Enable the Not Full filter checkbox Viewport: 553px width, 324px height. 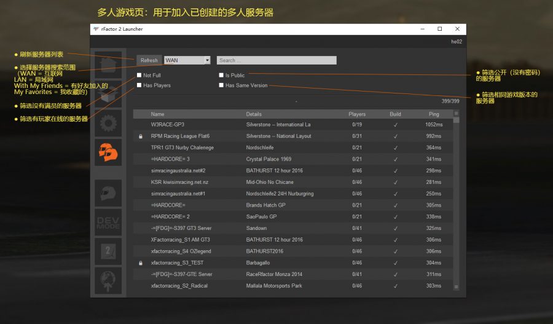(139, 75)
